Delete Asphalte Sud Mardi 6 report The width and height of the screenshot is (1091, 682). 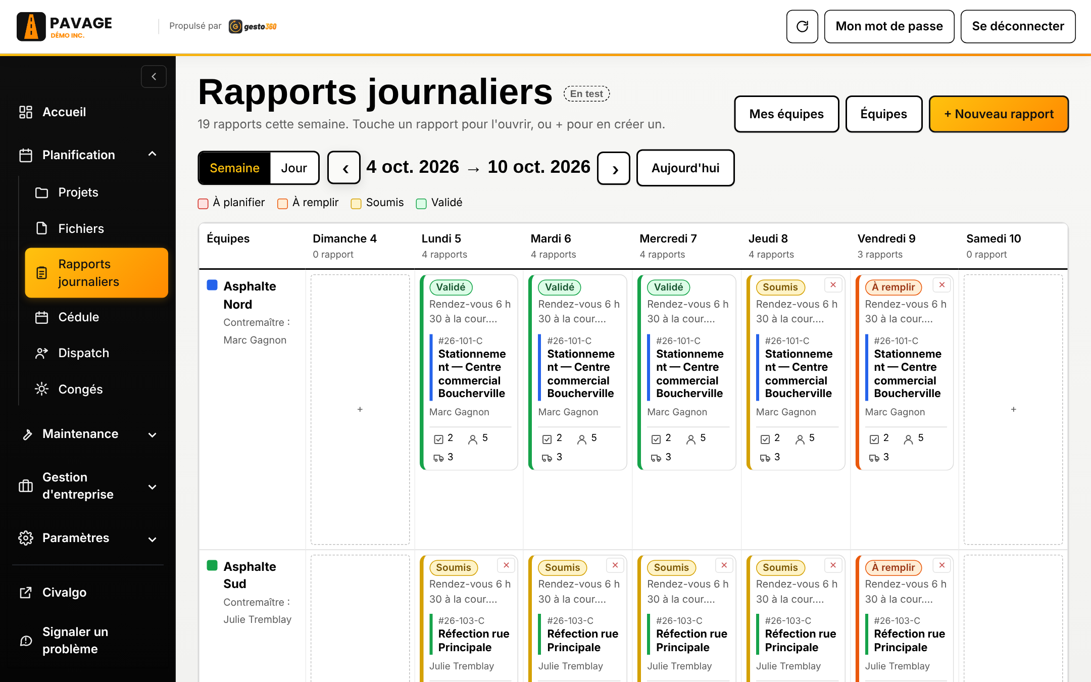click(x=615, y=565)
